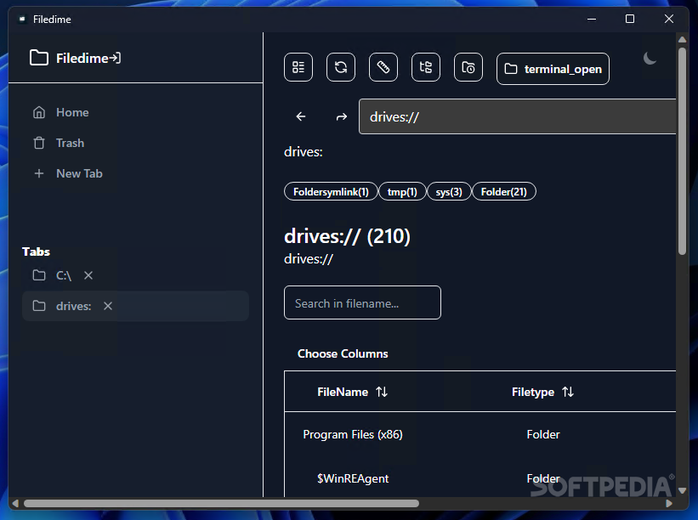Filter by Foldersymlink(1) chip

coord(331,192)
